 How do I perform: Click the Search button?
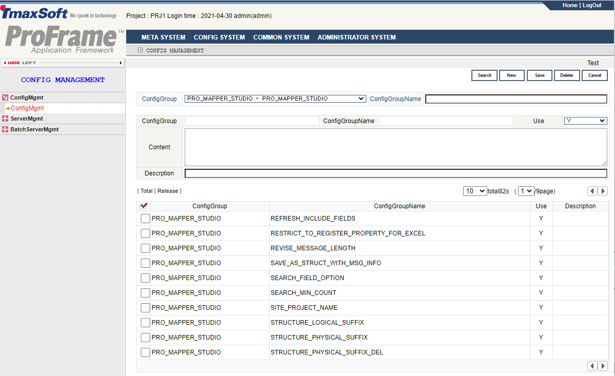(485, 75)
